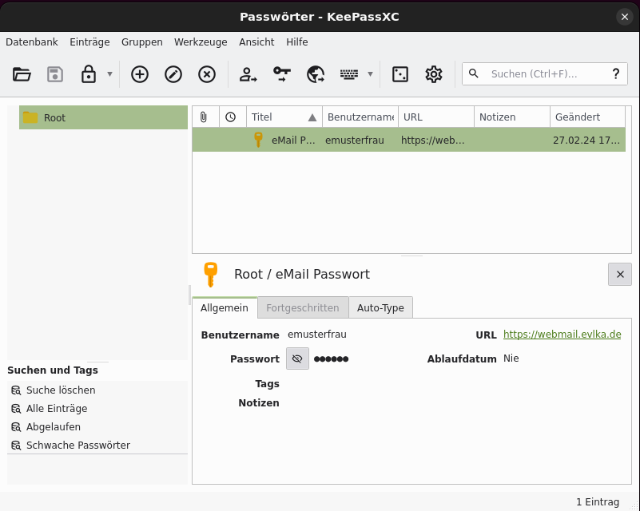
Task: Perform Auto-Type with keyboard icon
Action: pyautogui.click(x=349, y=74)
